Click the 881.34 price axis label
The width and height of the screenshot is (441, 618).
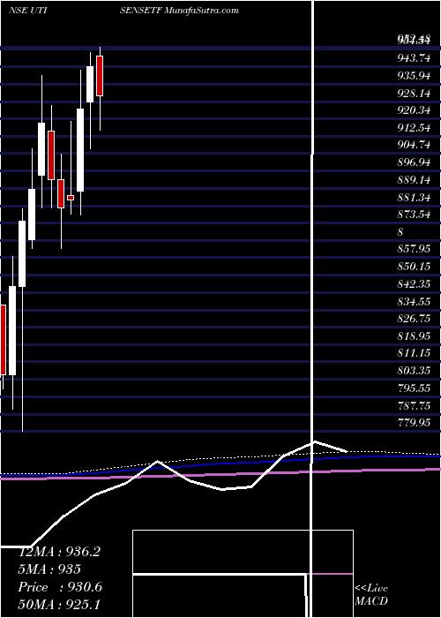pos(414,197)
